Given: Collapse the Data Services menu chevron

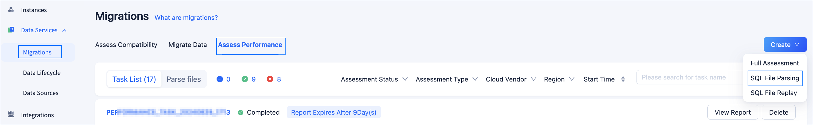Looking at the screenshot, I should click(x=65, y=31).
